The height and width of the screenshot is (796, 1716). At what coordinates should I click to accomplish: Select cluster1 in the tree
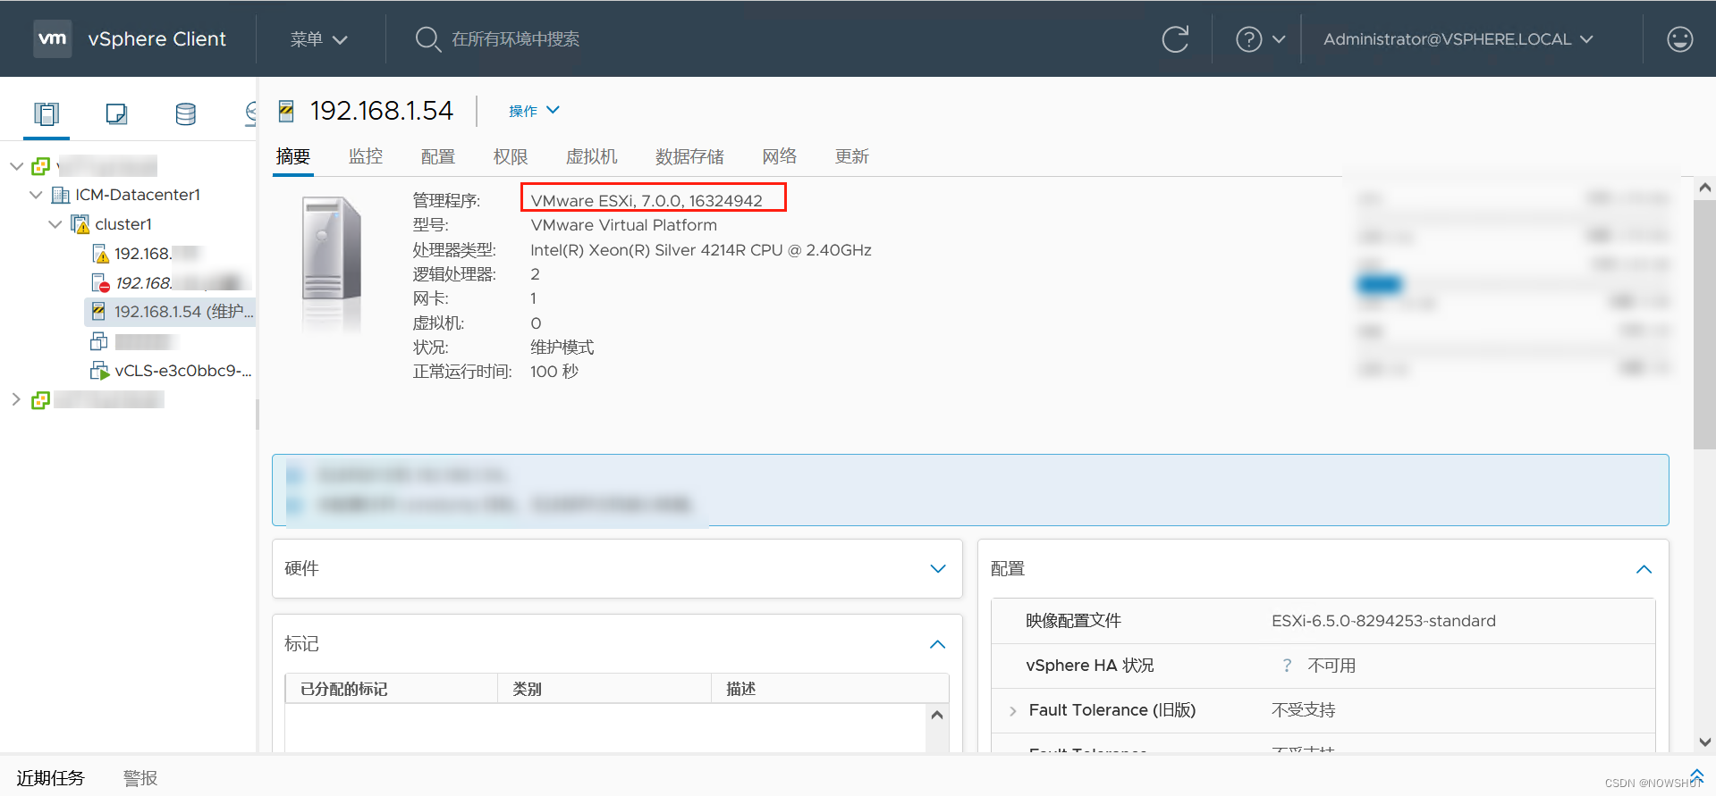(123, 224)
